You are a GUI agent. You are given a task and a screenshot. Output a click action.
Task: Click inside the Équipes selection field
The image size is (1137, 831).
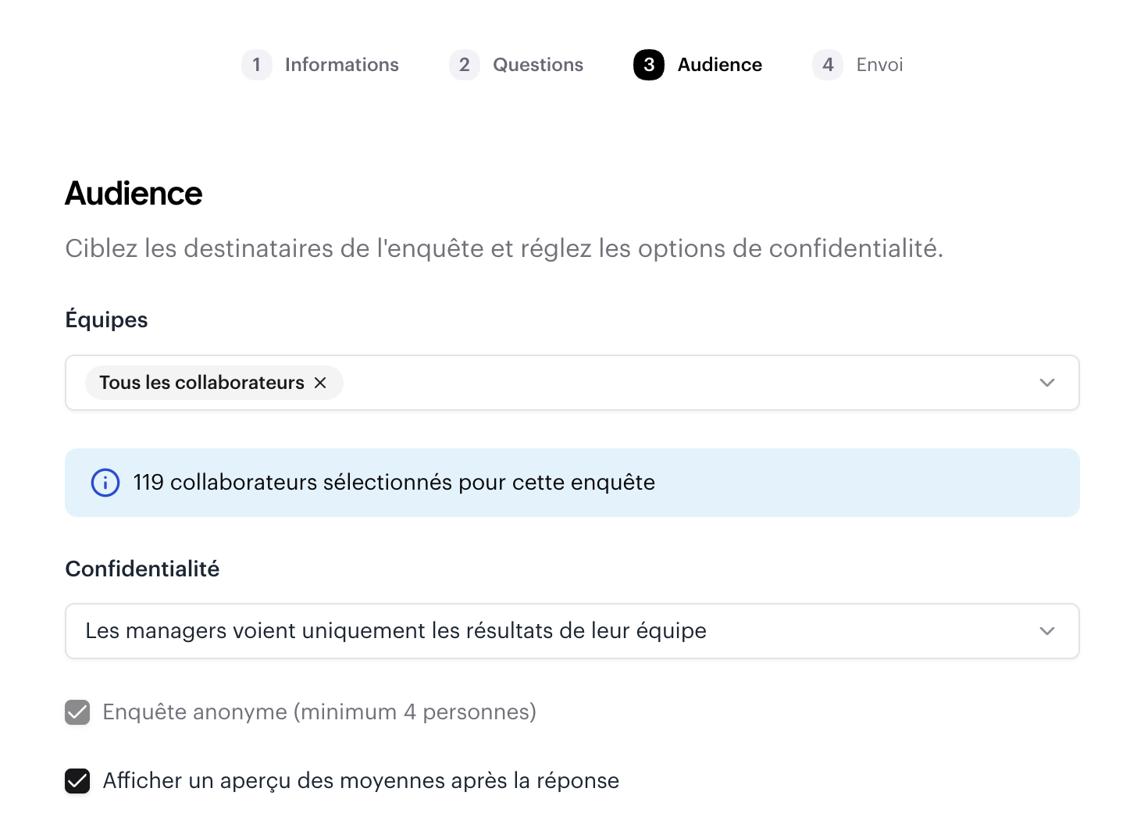click(572, 383)
